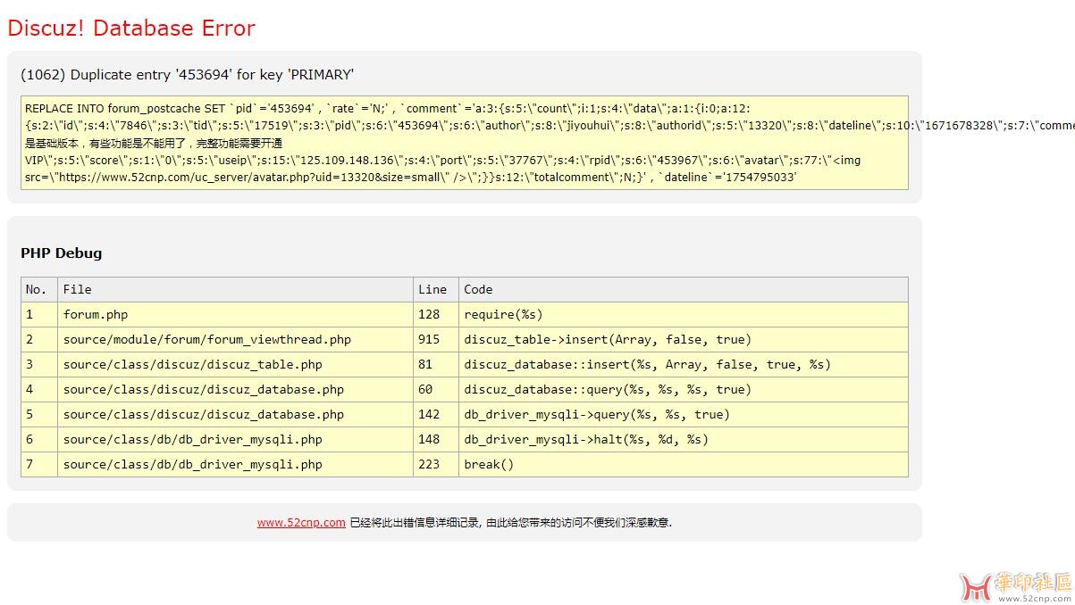
Task: Click the 'Code' column header
Action: 684,289
